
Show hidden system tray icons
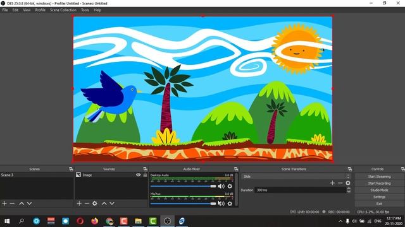pos(340,221)
